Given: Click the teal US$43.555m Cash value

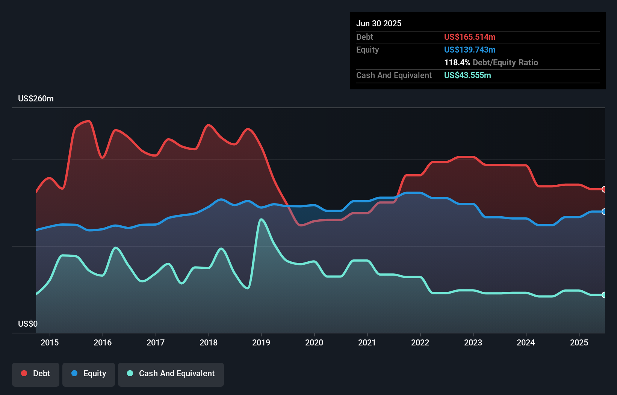Looking at the screenshot, I should (x=467, y=75).
